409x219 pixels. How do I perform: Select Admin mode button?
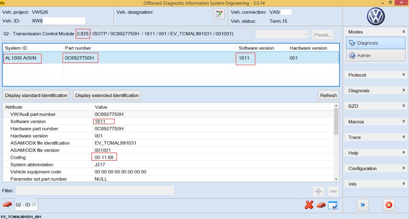coord(376,55)
